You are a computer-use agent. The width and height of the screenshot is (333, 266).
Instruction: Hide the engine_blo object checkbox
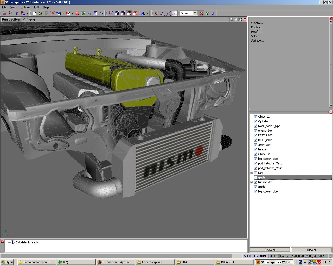256,131
